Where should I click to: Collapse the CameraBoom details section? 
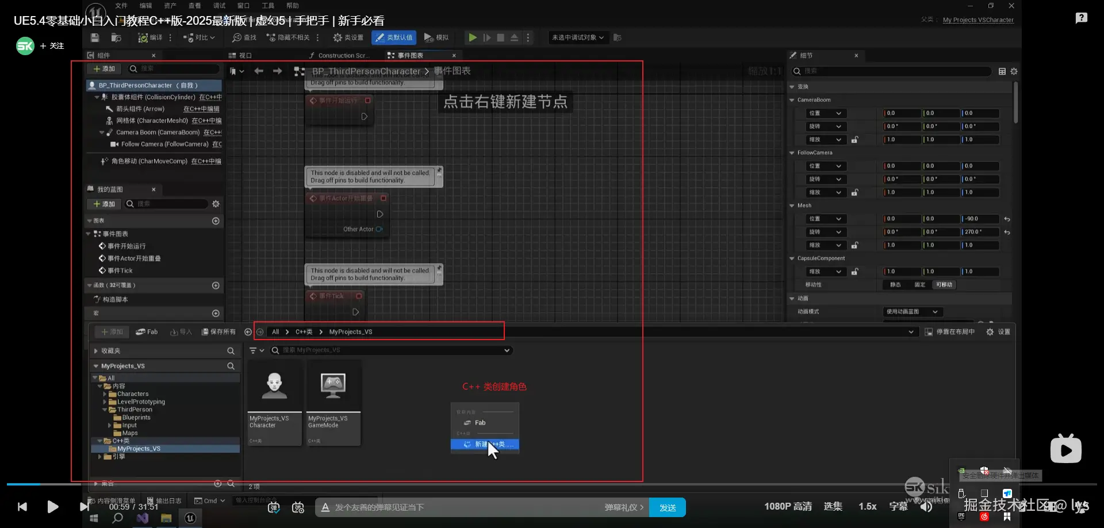click(x=792, y=100)
